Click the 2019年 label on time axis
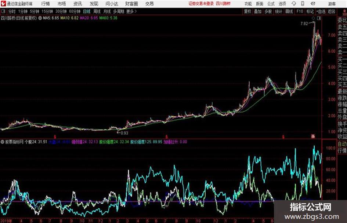Viewport: 347px width, 223px height. coord(6,221)
